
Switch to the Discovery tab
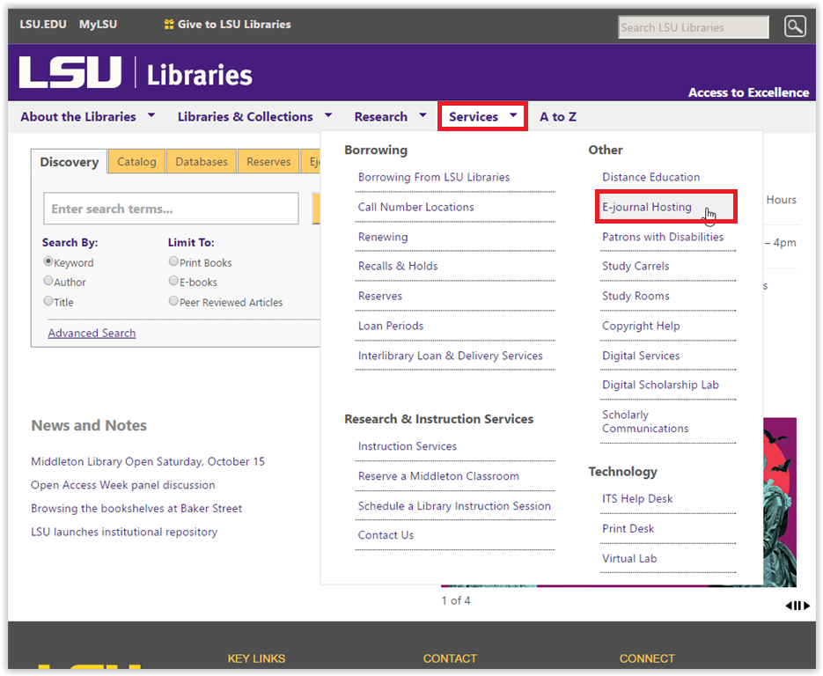click(70, 162)
